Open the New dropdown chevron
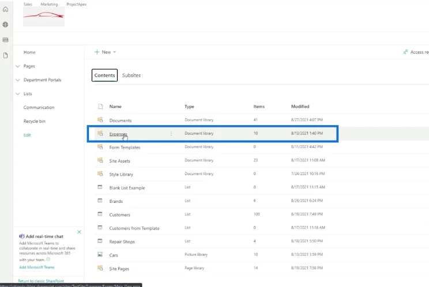This screenshot has height=287, width=429. [x=114, y=52]
